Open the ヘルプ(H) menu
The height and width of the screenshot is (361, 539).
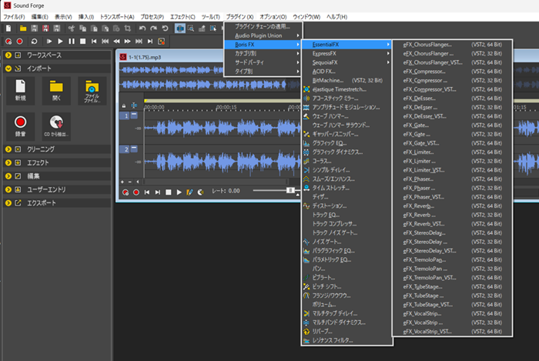tap(336, 17)
